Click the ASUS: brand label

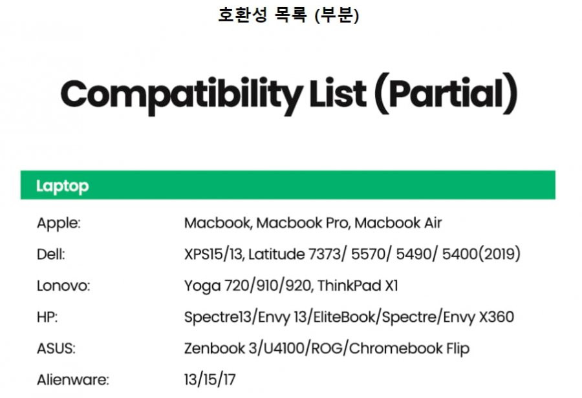[x=56, y=349]
